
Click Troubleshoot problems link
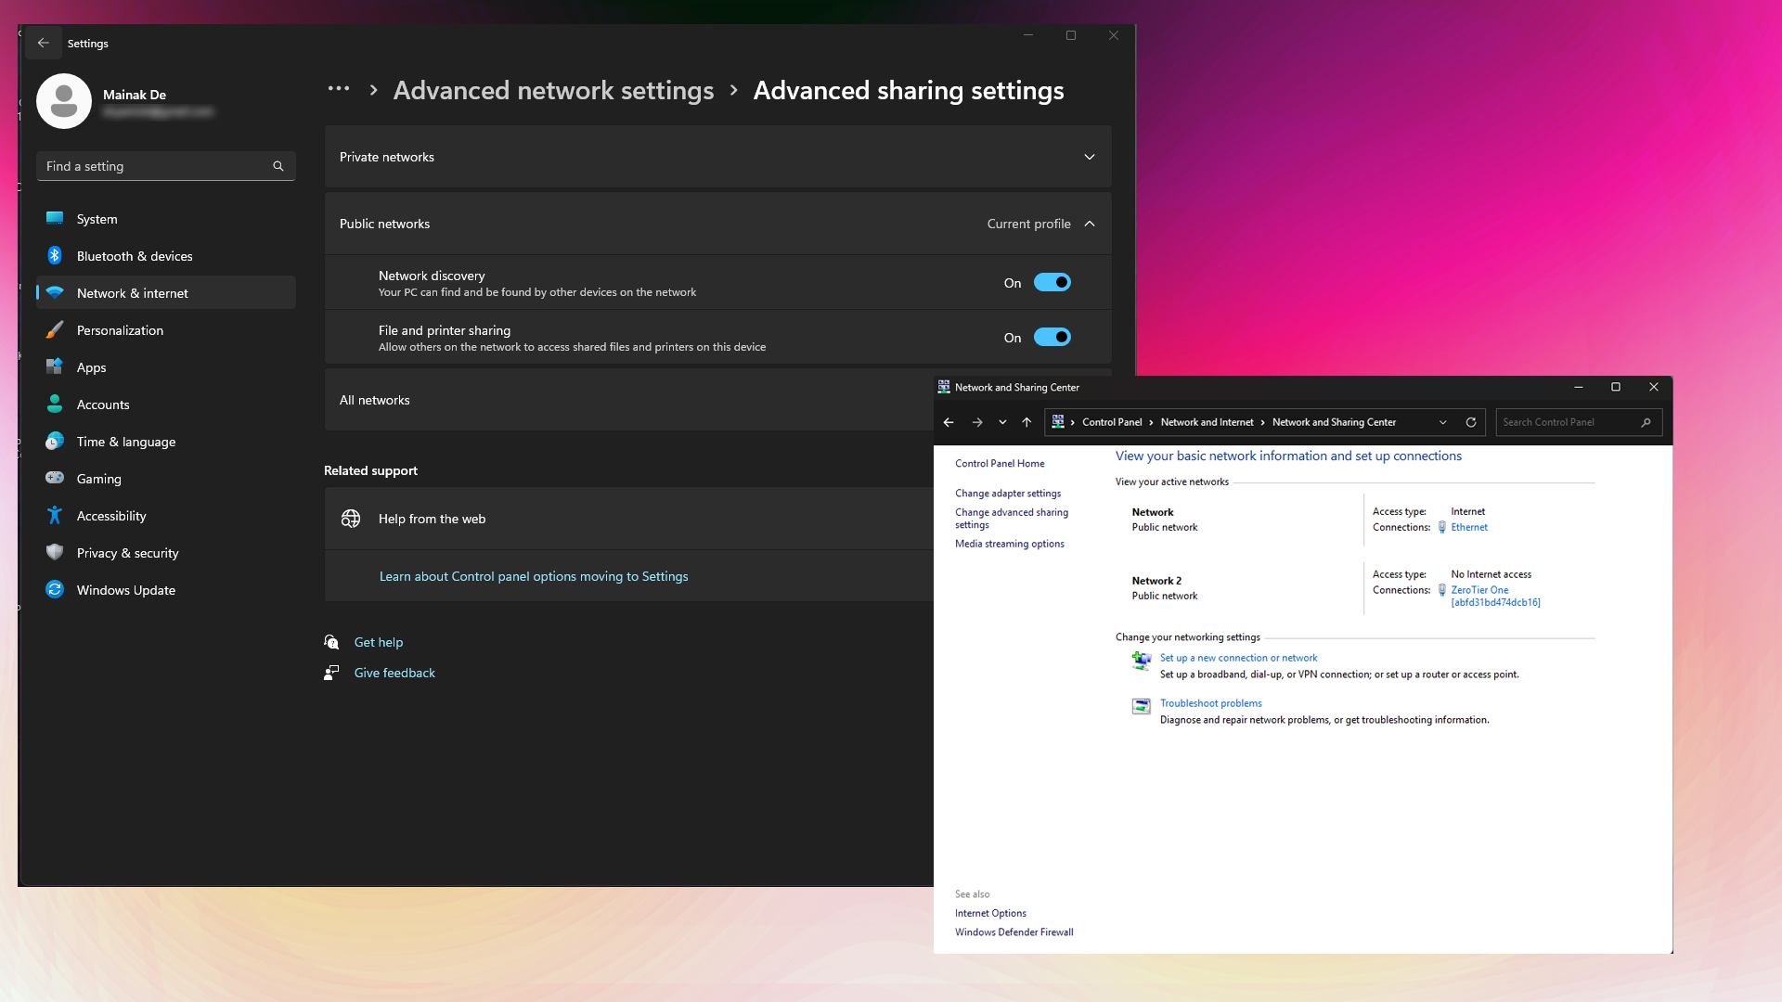pyautogui.click(x=1210, y=703)
